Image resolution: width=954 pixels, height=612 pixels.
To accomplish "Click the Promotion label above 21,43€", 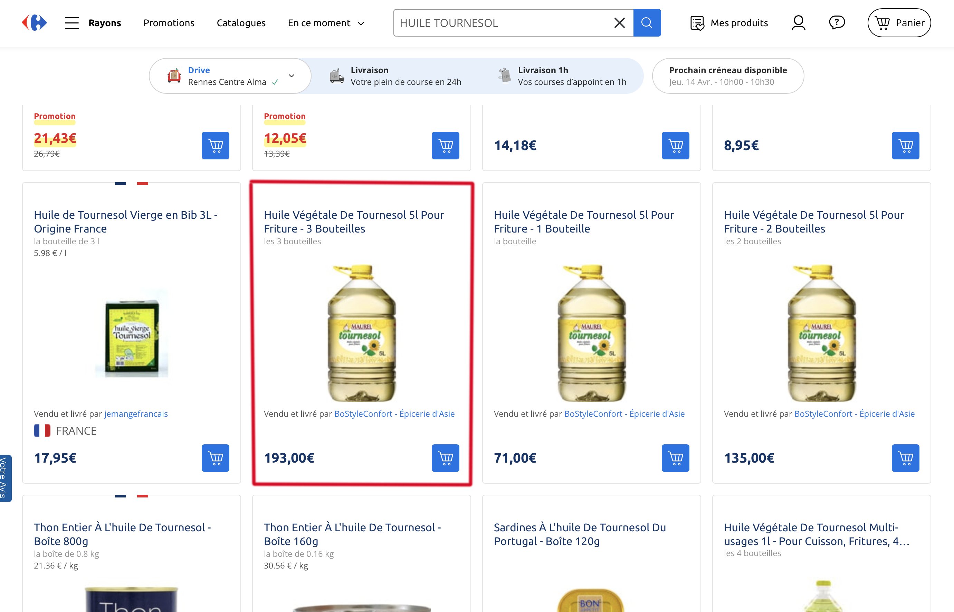I will pyautogui.click(x=55, y=116).
